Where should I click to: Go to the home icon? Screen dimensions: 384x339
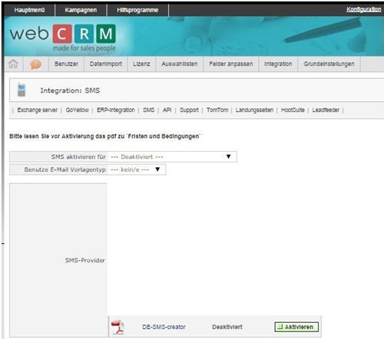pos(13,64)
